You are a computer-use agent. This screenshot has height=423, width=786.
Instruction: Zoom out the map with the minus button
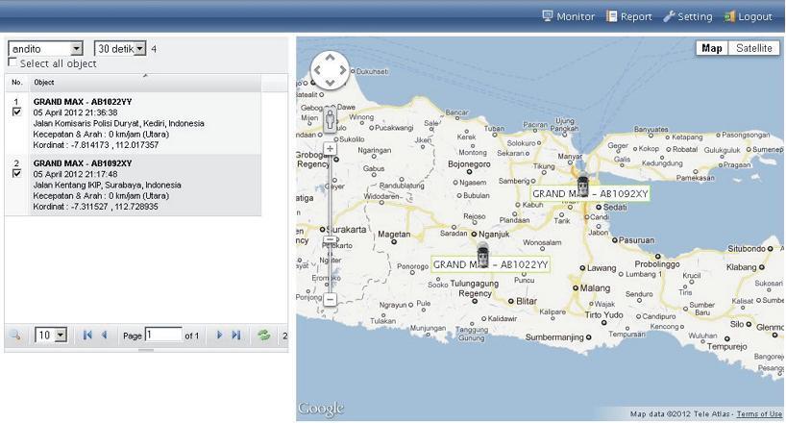(x=330, y=300)
